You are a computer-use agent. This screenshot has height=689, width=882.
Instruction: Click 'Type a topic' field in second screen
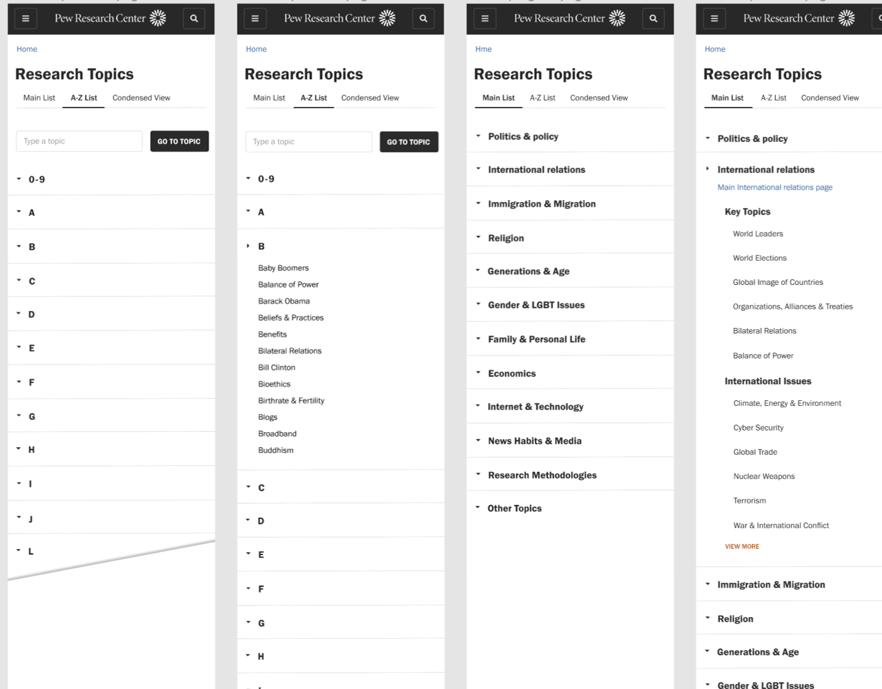[308, 142]
